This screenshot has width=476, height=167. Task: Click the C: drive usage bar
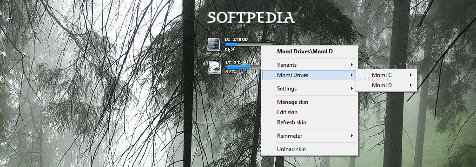click(x=244, y=67)
